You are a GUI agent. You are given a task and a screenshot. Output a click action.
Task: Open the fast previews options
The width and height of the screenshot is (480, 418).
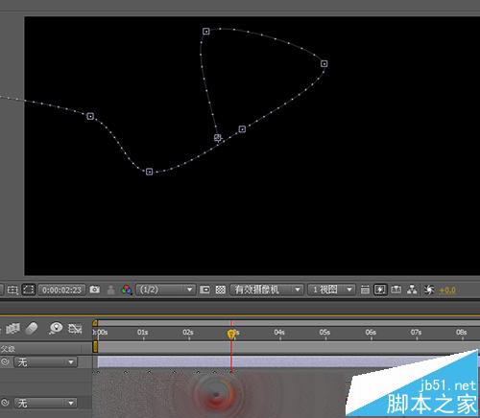(380, 290)
